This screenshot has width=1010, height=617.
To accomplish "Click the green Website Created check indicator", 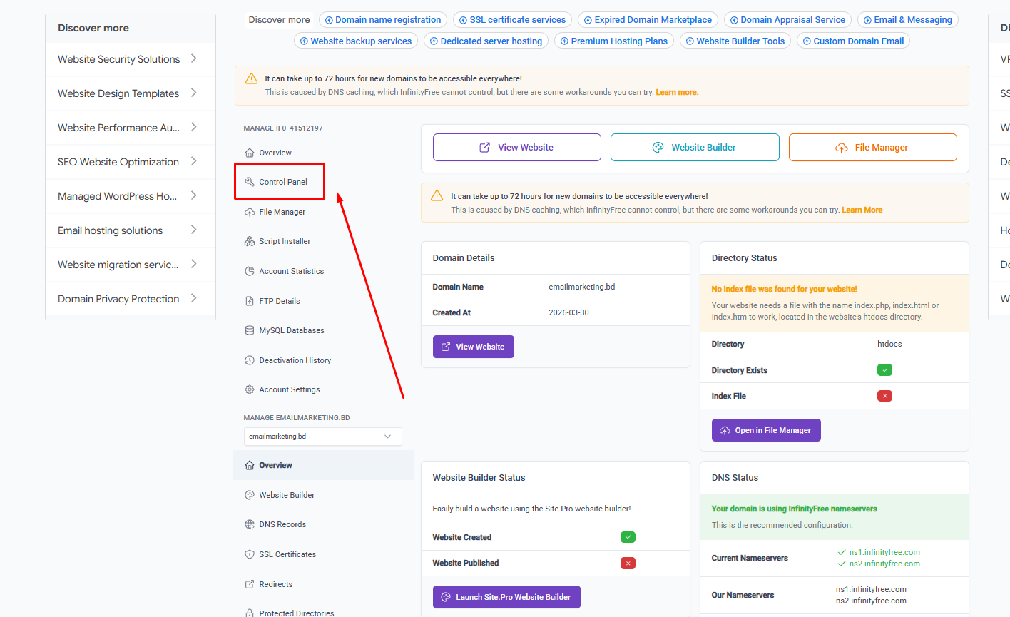I will pyautogui.click(x=628, y=537).
